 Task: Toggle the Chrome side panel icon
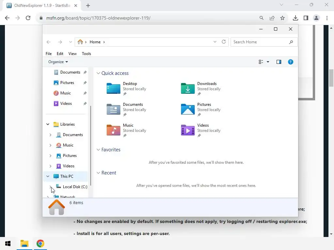pos(306,18)
